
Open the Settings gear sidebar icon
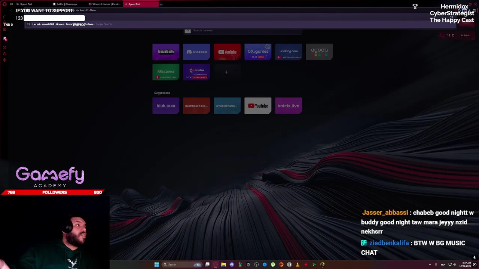click(x=4, y=60)
